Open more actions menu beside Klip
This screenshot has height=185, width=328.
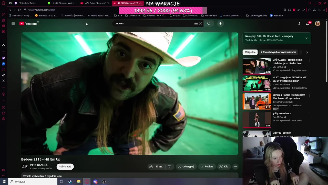coord(235,166)
